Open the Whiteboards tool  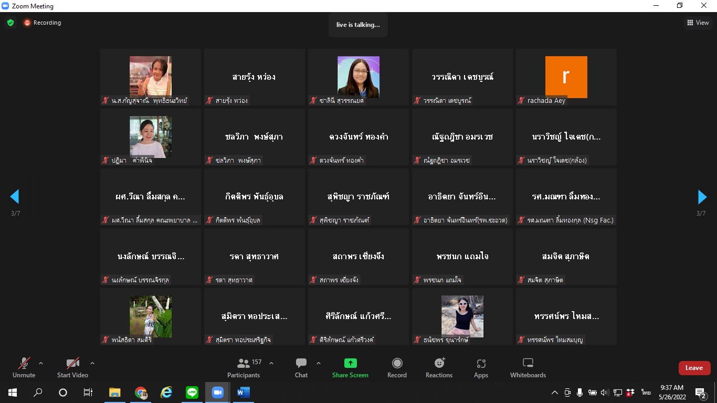528,363
